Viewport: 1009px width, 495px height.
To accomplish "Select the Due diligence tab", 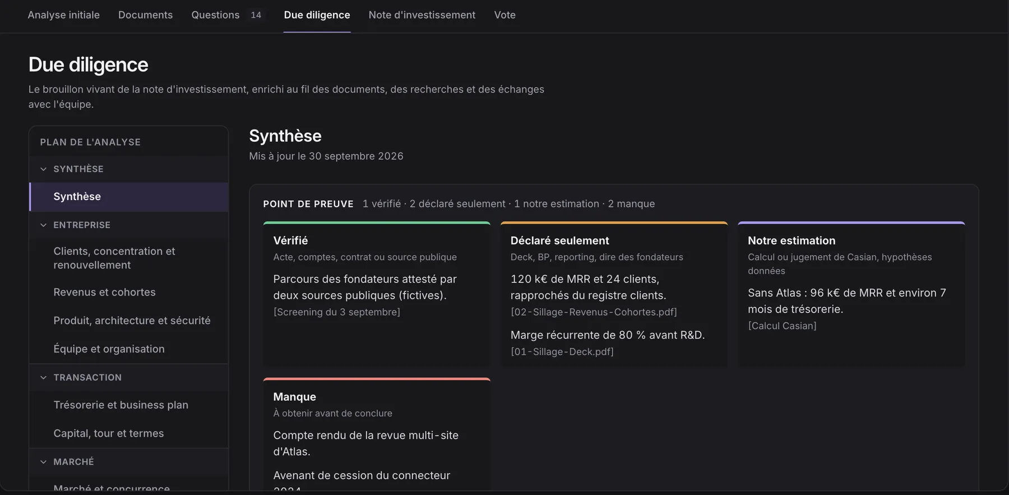I will tap(317, 15).
